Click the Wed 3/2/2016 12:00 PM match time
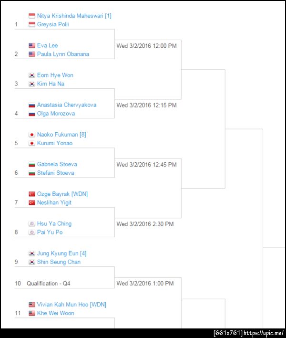The width and height of the screenshot is (286, 338). point(146,46)
